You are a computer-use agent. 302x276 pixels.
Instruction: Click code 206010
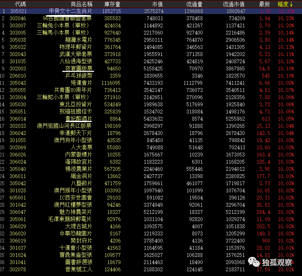pyautogui.click(x=18, y=76)
